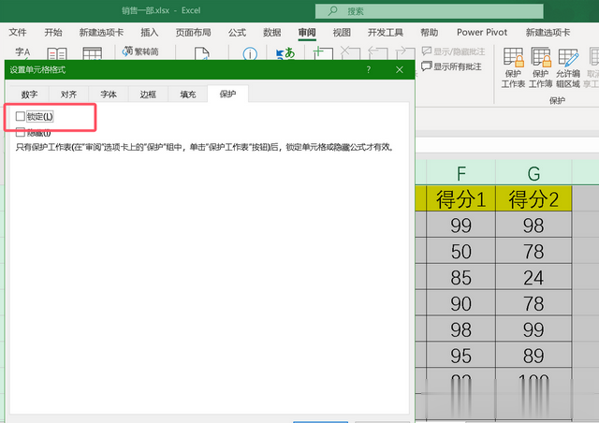
Task: Close the Format Cells dialog
Action: pyautogui.click(x=400, y=69)
